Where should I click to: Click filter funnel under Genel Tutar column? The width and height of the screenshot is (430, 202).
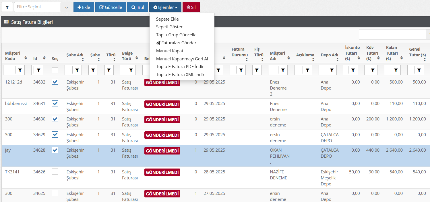point(419,70)
